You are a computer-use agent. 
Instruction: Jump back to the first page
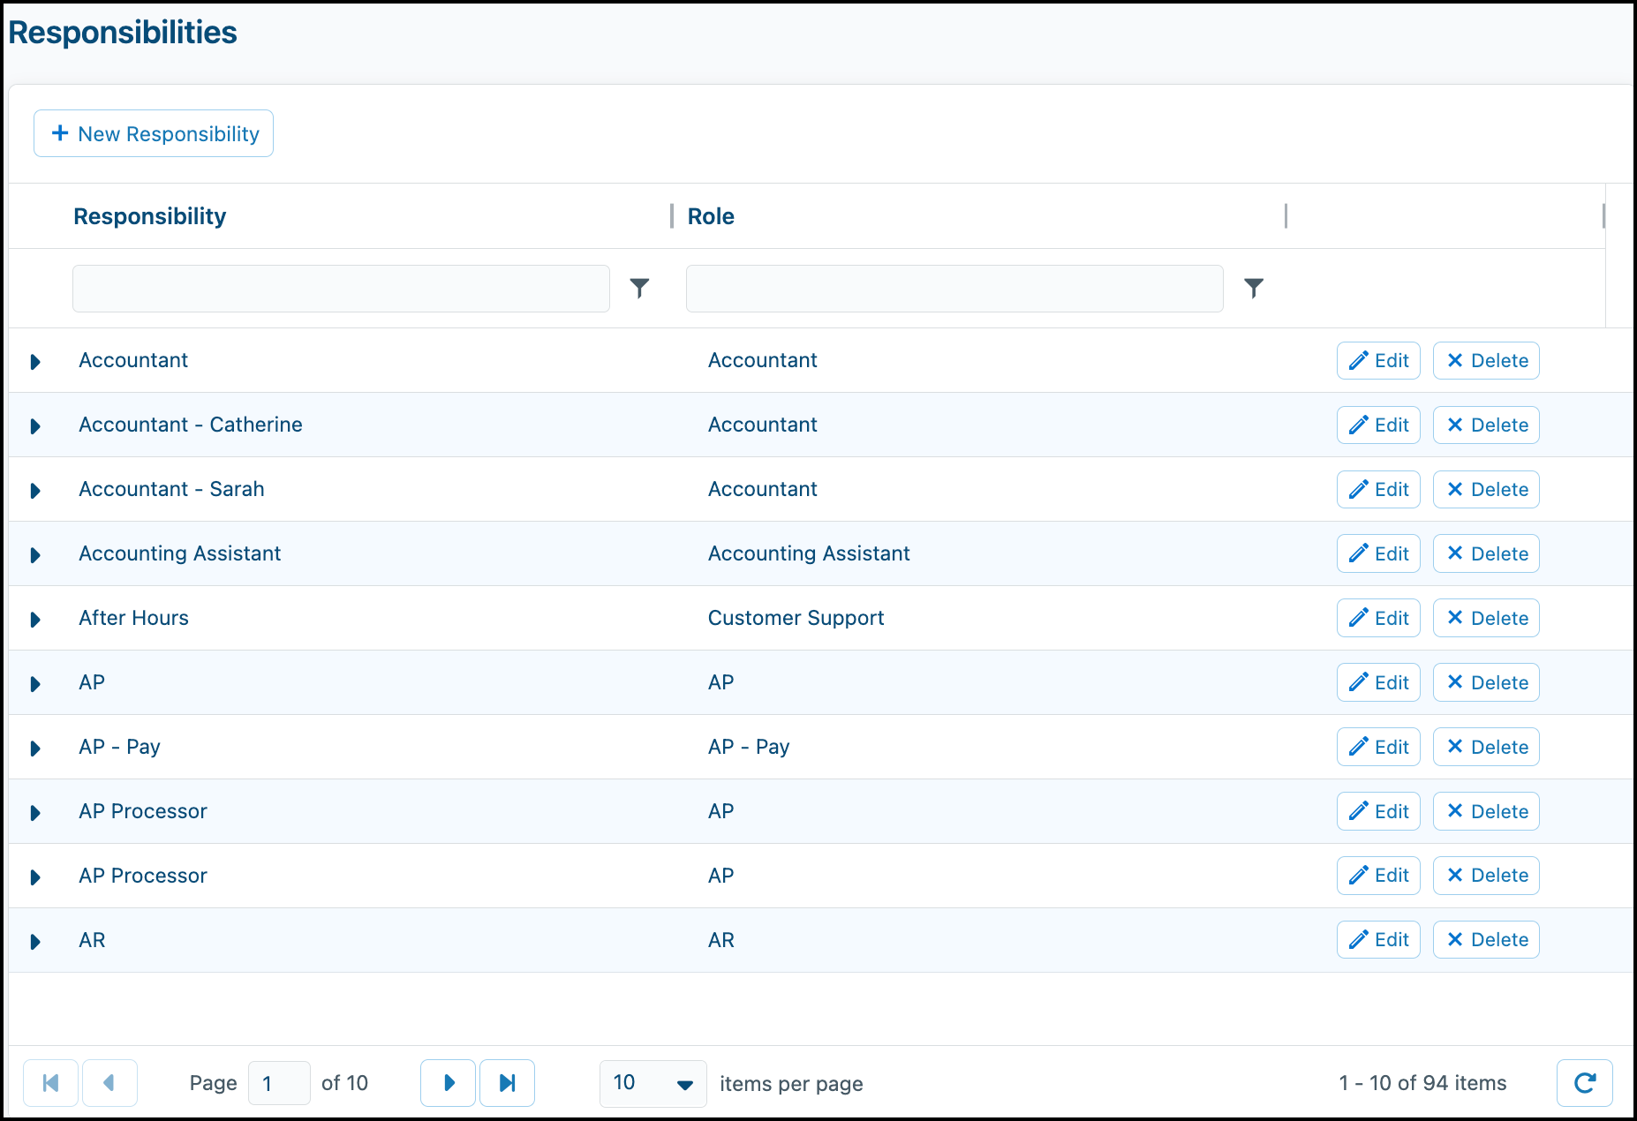tap(50, 1083)
